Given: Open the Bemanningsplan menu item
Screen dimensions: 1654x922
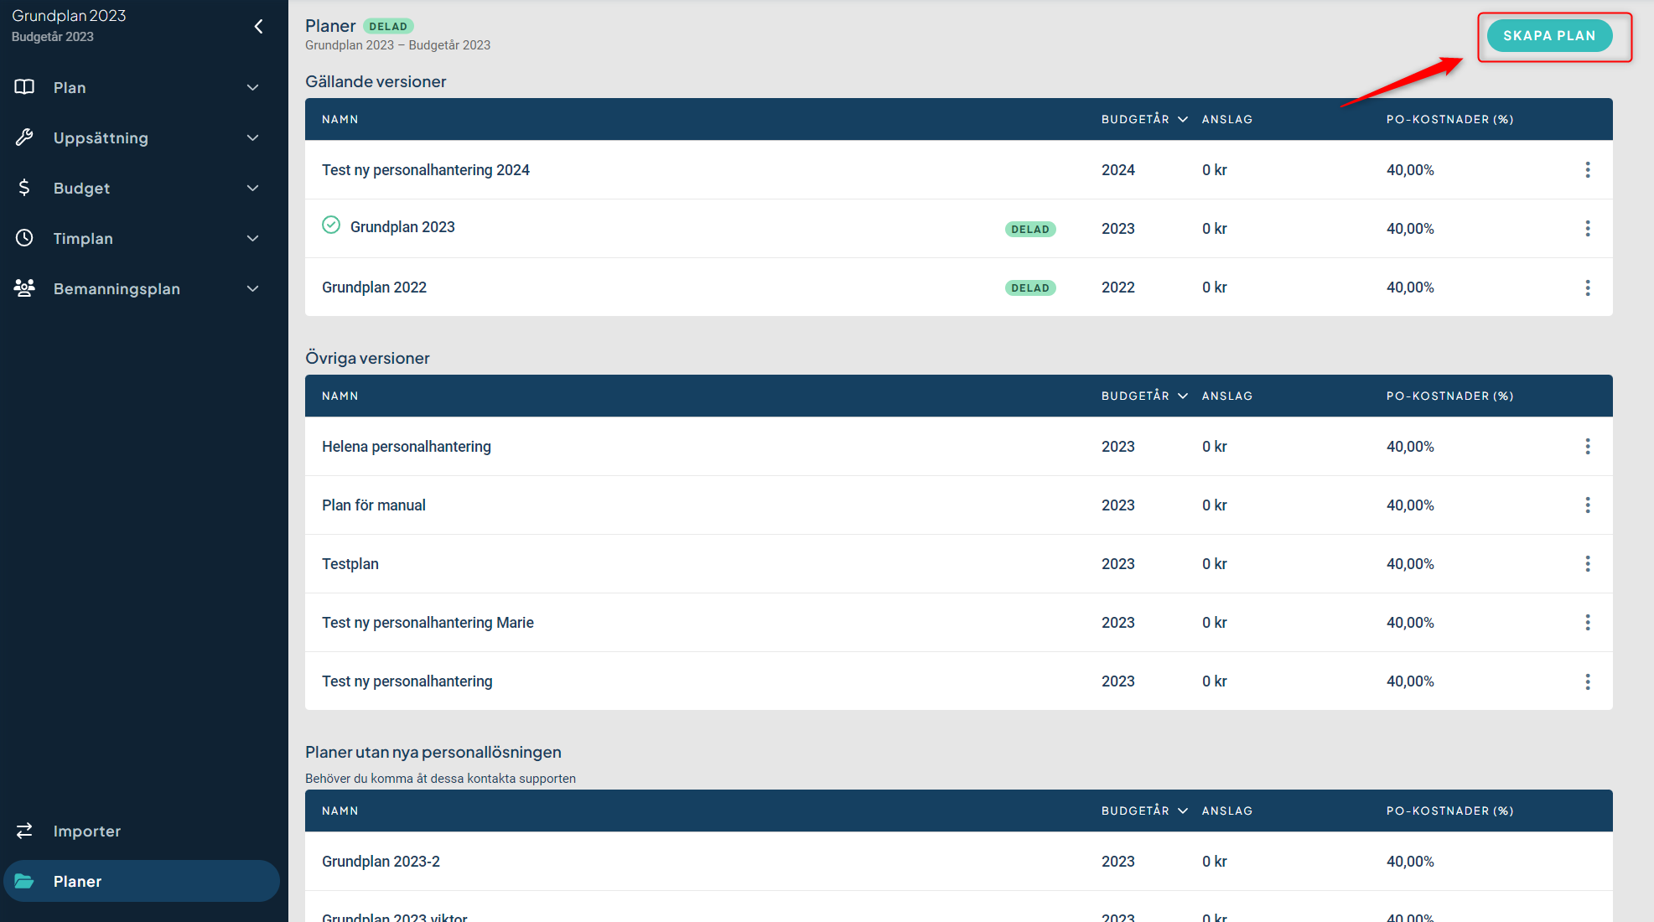Looking at the screenshot, I should (x=117, y=288).
